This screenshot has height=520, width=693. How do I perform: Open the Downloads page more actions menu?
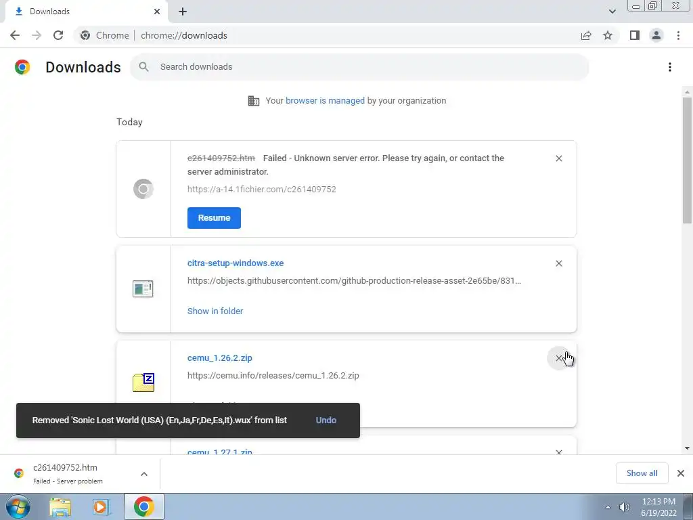tap(669, 67)
